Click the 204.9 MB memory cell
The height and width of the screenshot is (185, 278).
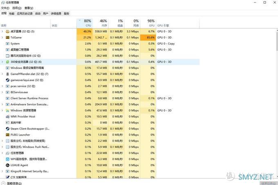[100, 105]
